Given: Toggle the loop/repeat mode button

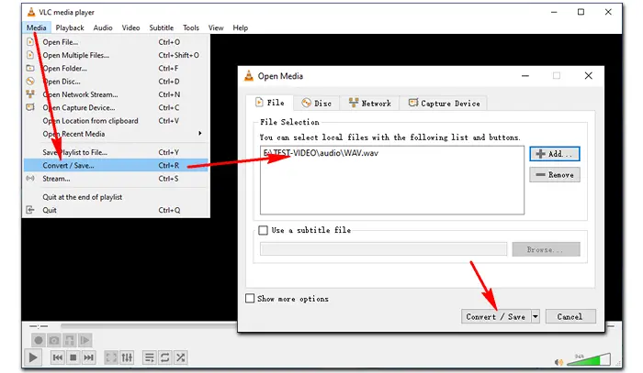Looking at the screenshot, I should 164,357.
